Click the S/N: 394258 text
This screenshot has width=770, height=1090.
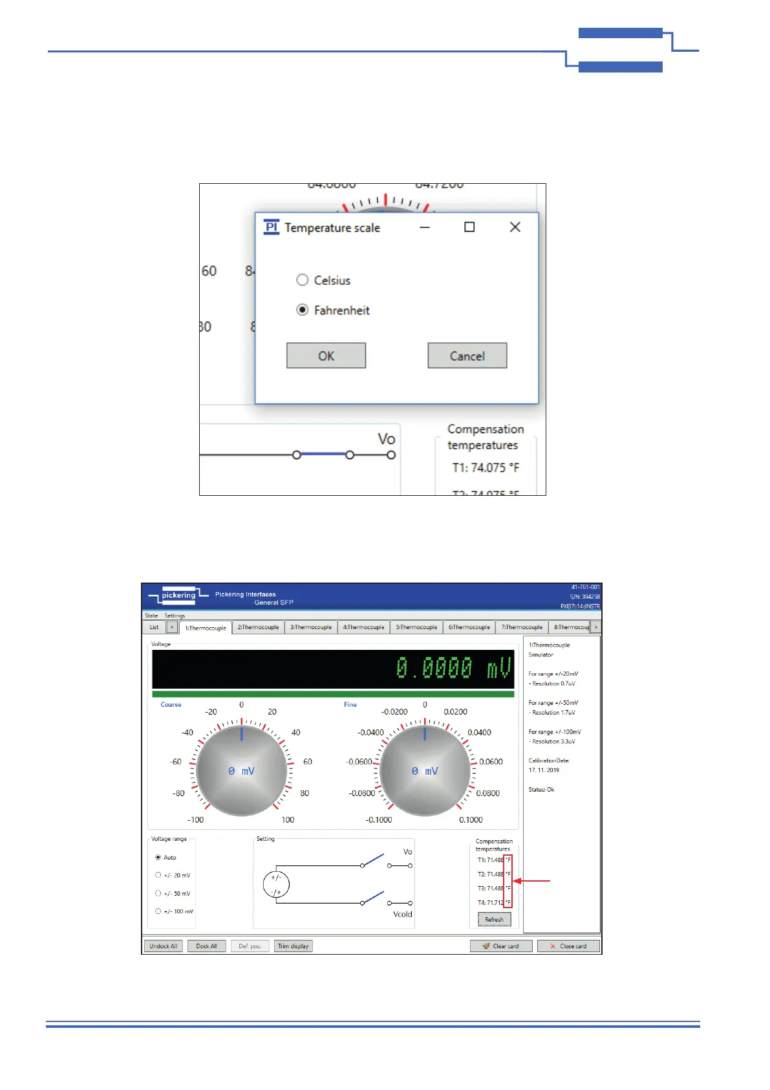584,597
